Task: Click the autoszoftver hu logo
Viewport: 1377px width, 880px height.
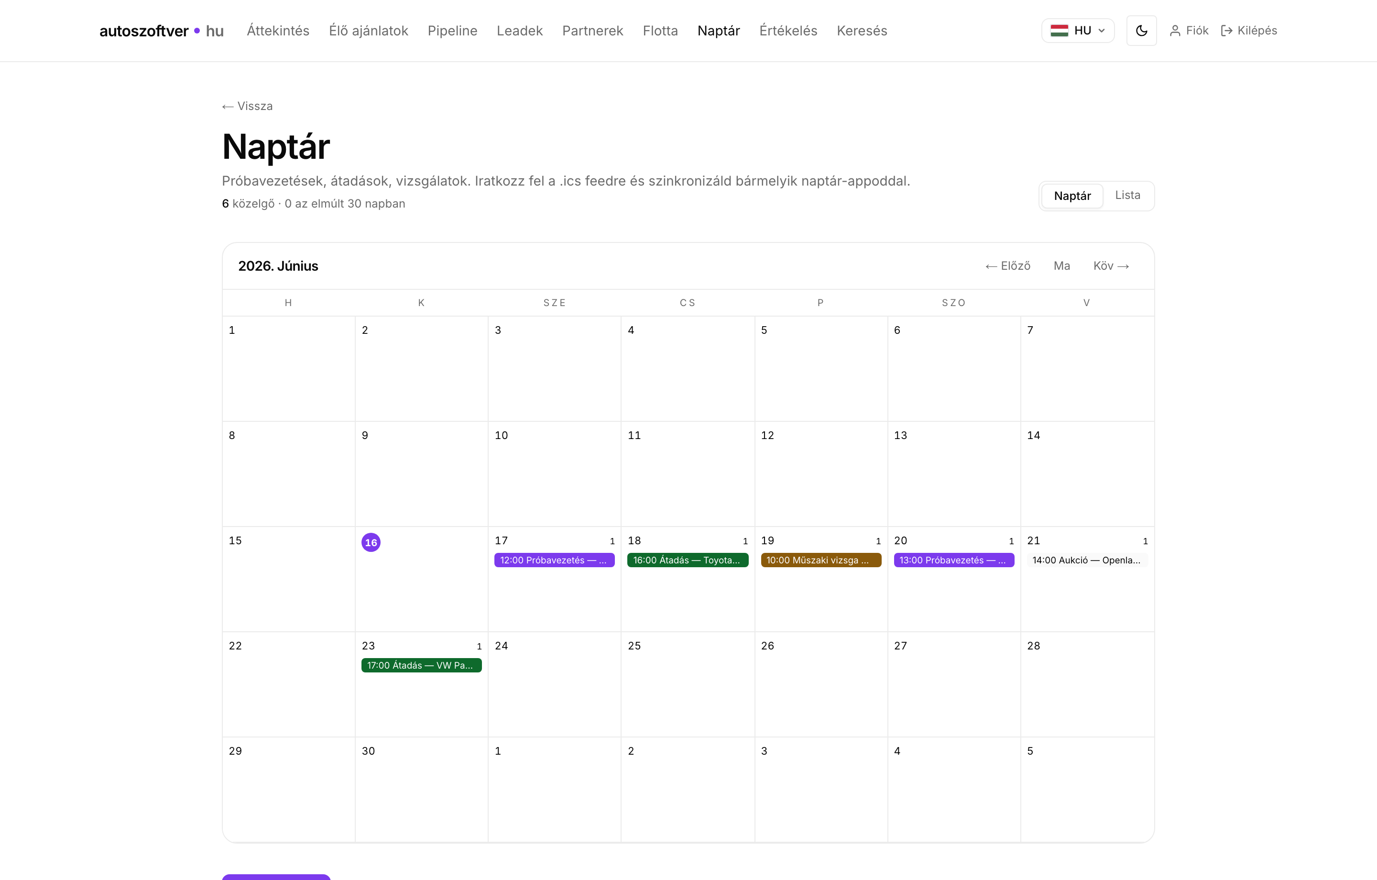Action: (161, 31)
